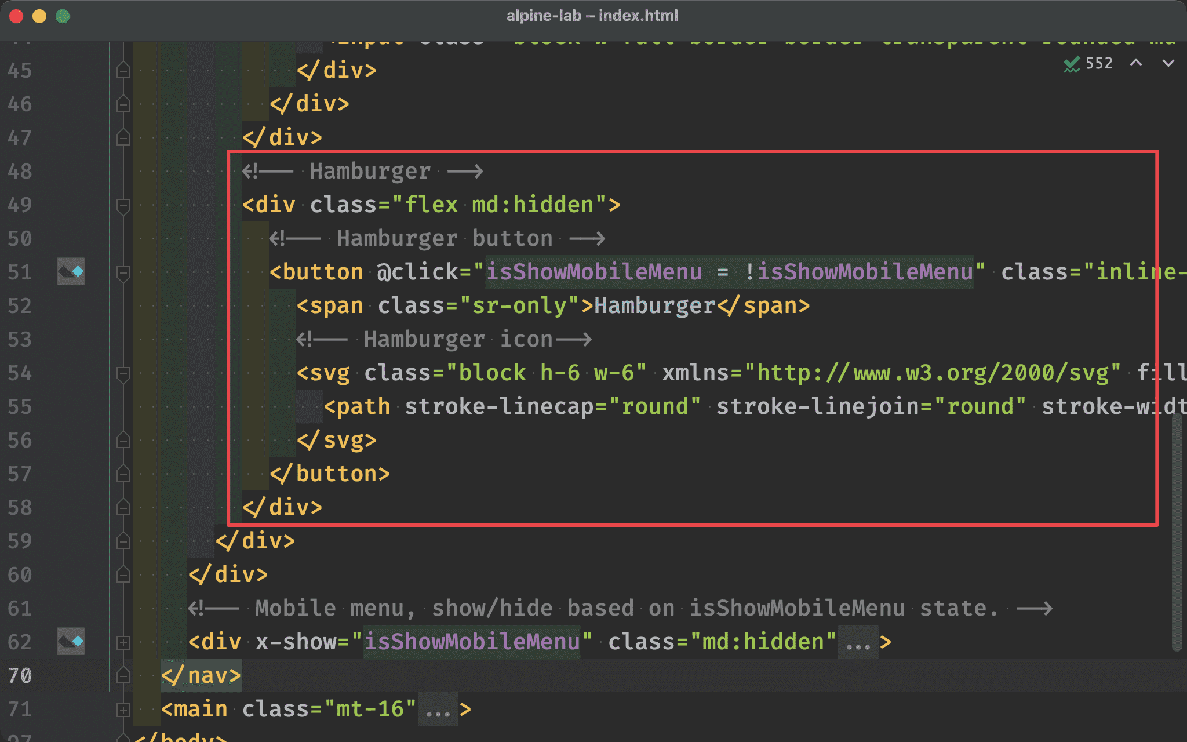Click fold end marker at closing svg line 56
This screenshot has height=742, width=1187.
[123, 441]
